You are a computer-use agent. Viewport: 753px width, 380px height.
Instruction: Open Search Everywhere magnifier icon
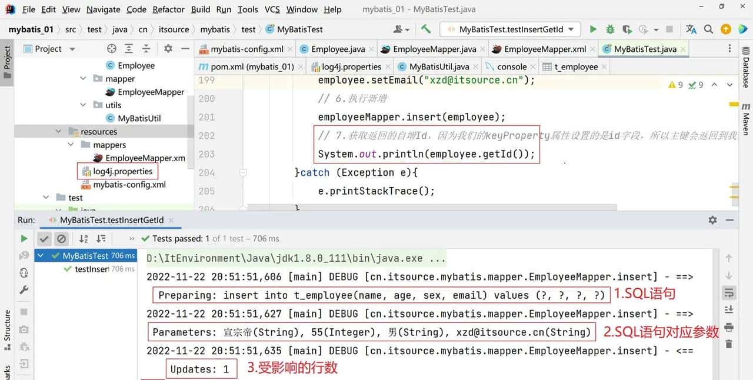pos(709,29)
